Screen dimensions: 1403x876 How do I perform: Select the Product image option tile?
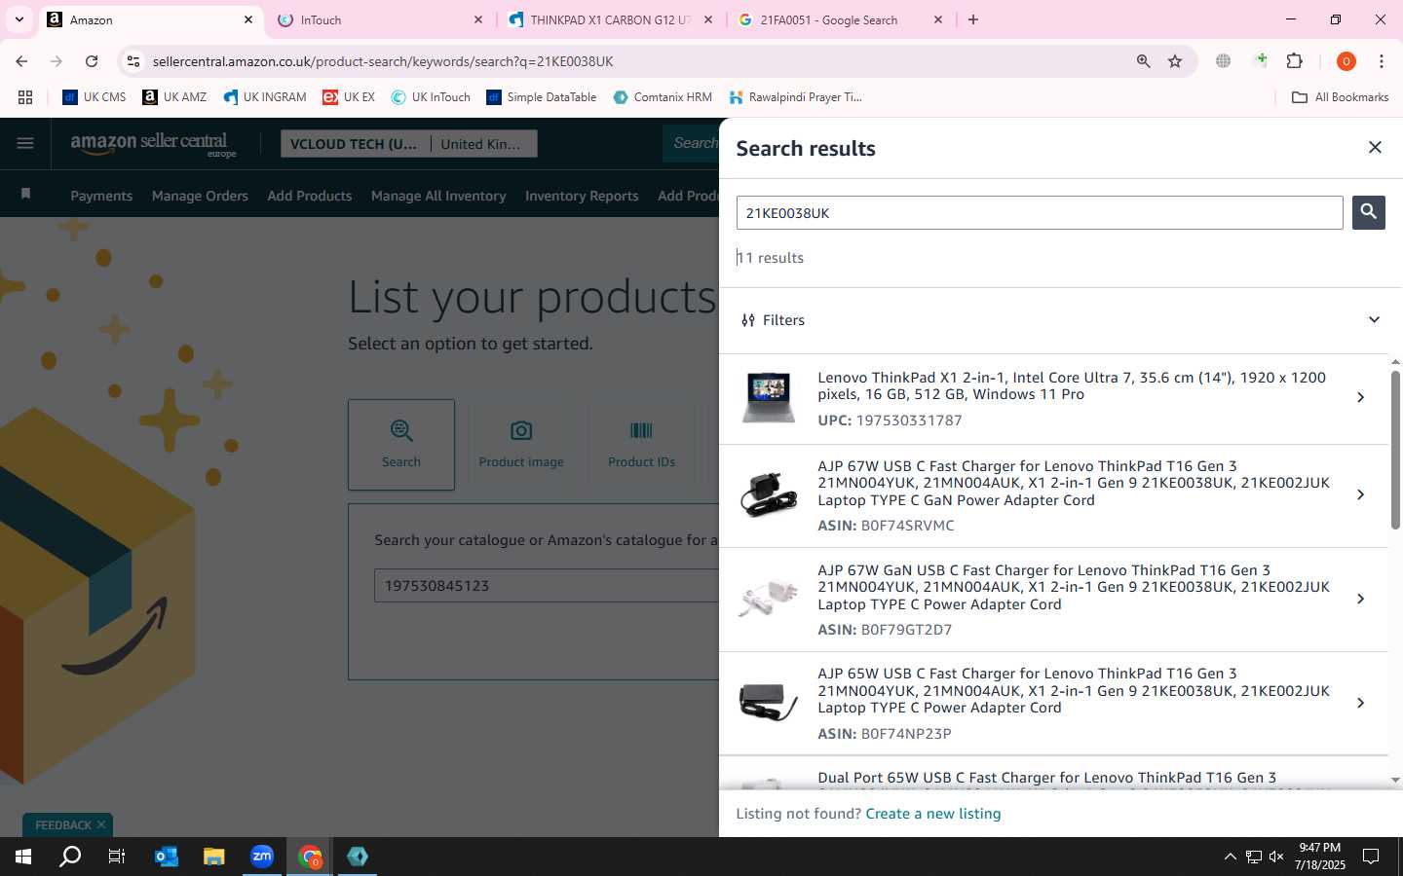pyautogui.click(x=521, y=444)
